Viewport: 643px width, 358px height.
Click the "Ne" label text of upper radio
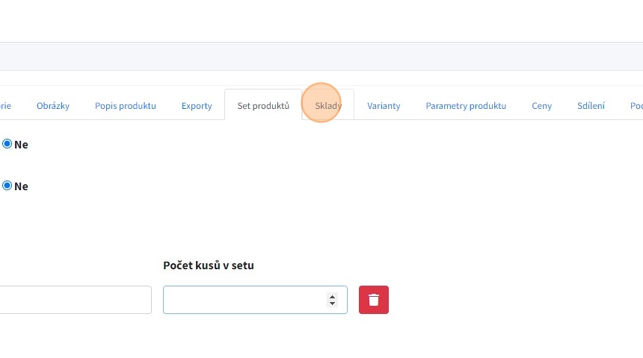(x=21, y=145)
